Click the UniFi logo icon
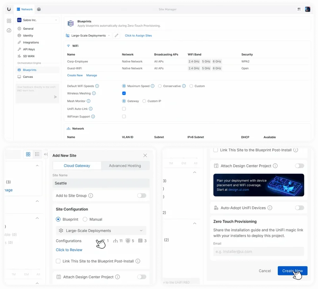The height and width of the screenshot is (289, 318). point(9,9)
